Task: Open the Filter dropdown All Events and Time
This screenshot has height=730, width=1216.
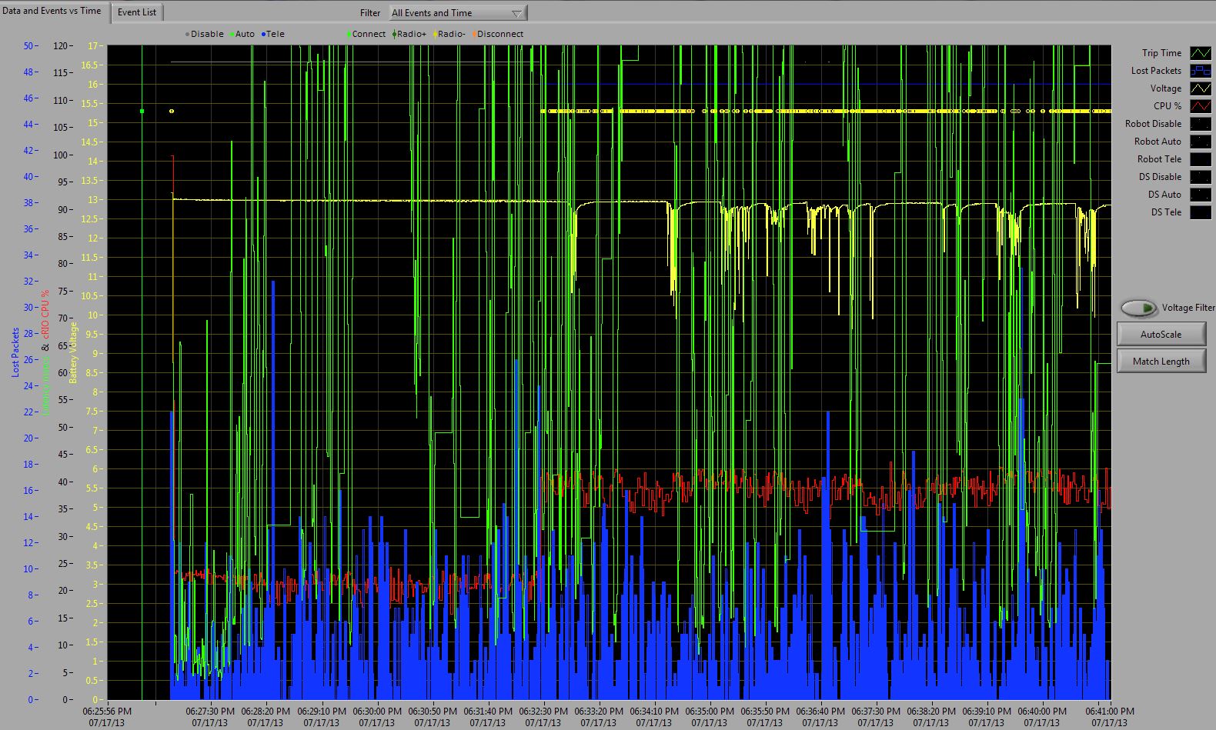Action: click(457, 13)
